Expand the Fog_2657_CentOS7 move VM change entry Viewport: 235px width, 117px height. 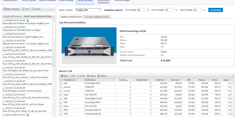point(4,47)
